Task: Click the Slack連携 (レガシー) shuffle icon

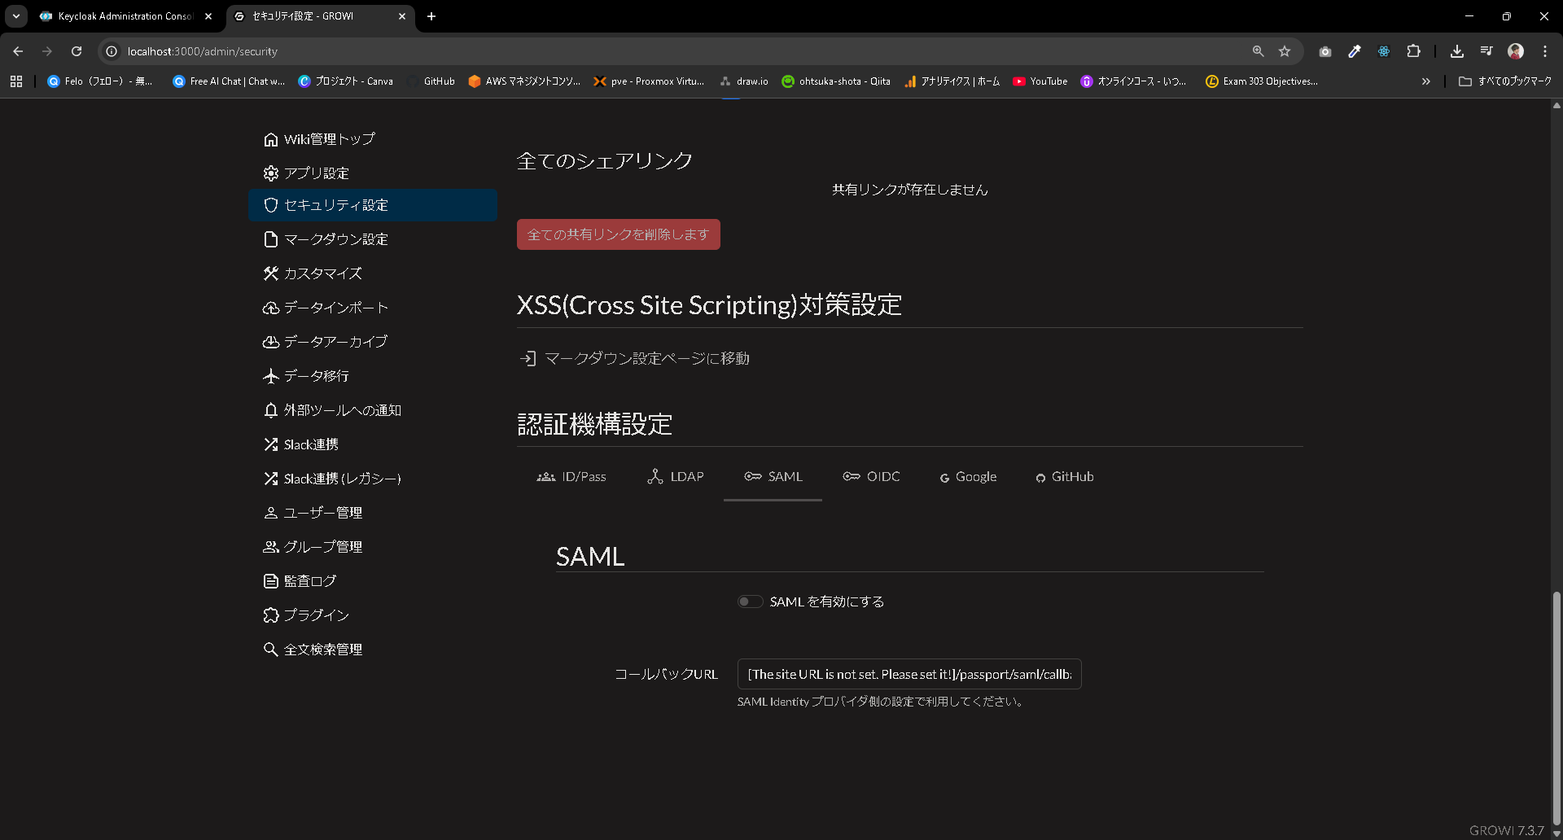Action: (271, 479)
